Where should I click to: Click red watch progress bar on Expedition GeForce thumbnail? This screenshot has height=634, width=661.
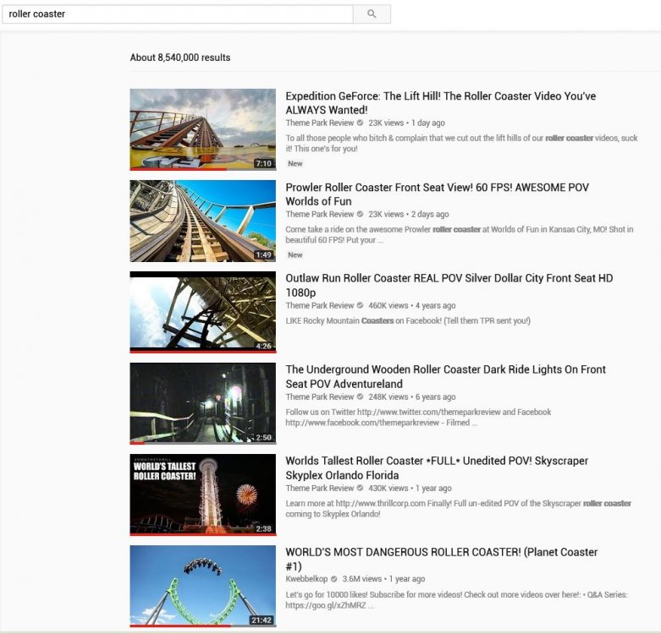(178, 169)
